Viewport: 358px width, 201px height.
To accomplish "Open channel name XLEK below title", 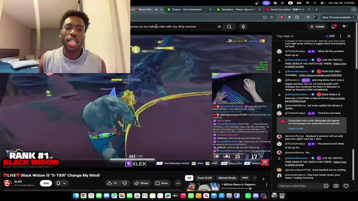I will 18,181.
